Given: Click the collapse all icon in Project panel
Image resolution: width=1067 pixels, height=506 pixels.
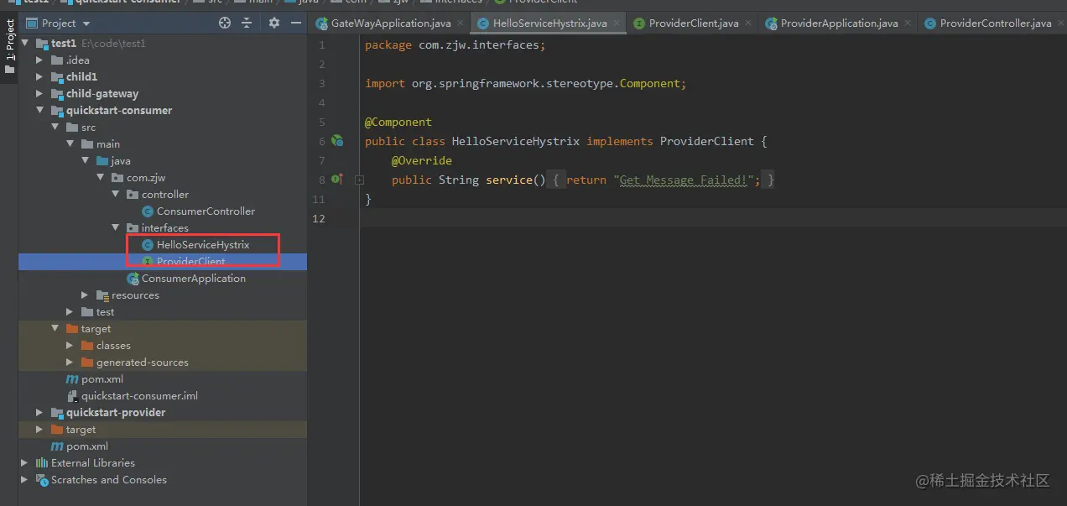Looking at the screenshot, I should (x=247, y=23).
